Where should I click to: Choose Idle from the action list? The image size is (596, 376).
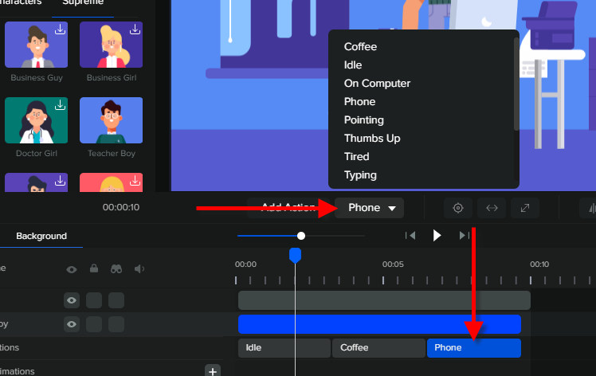click(353, 65)
